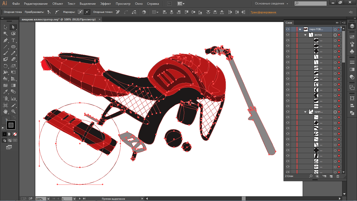Select the Blend tool
357x201 pixels.
click(x=13, y=92)
